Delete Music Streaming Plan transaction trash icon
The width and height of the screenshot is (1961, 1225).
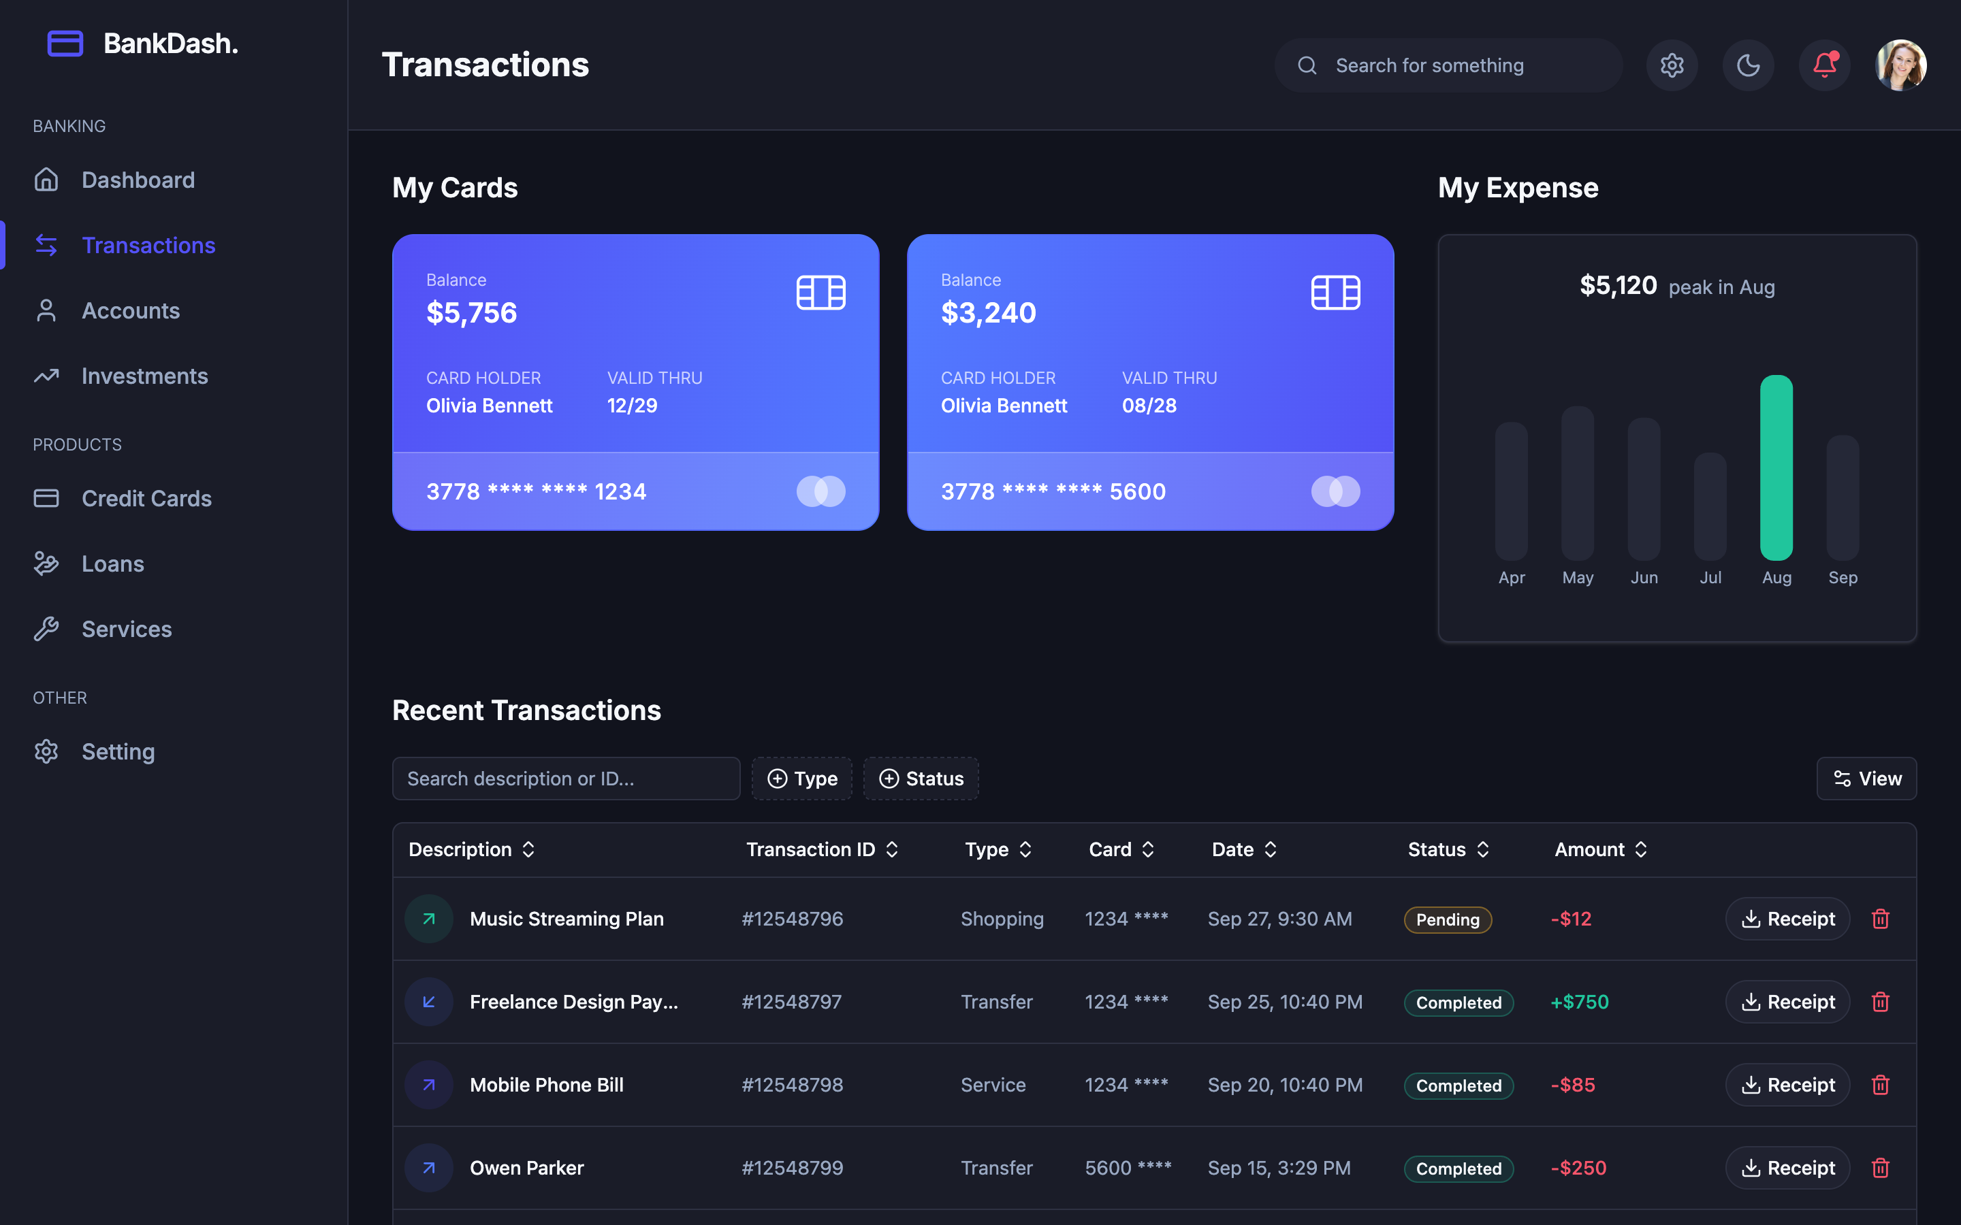[x=1881, y=919]
